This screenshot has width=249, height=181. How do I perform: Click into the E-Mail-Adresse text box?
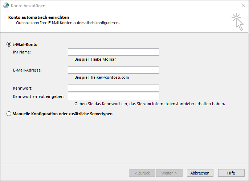click(113, 70)
